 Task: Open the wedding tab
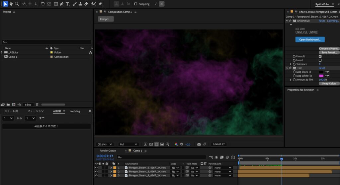click(75, 111)
